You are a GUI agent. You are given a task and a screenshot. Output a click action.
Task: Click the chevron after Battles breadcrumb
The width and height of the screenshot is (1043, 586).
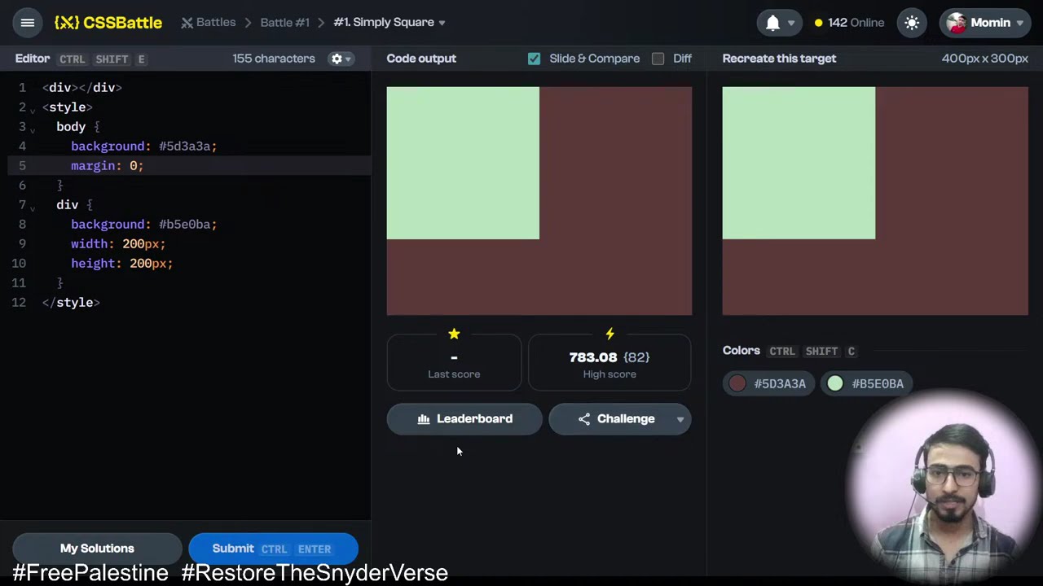(x=249, y=23)
